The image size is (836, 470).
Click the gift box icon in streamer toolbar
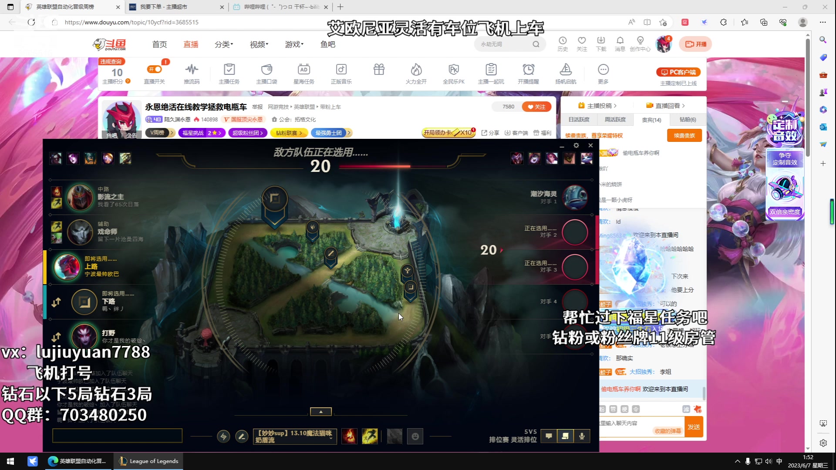379,69
